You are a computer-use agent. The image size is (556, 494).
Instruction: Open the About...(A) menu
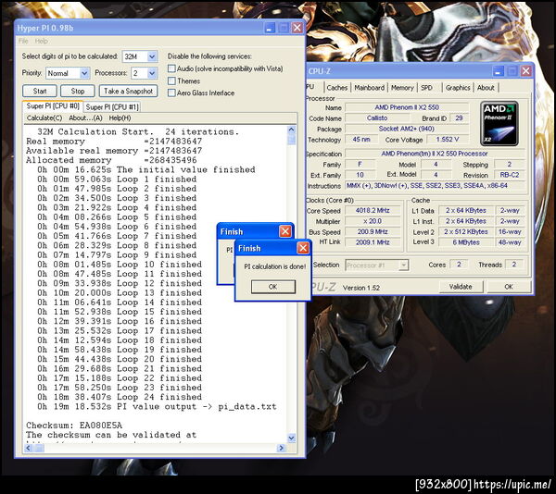(85, 118)
